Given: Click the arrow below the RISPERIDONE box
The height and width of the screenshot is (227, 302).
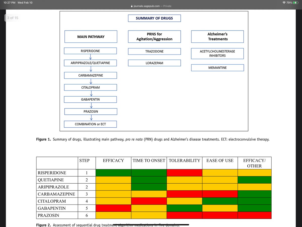Looking at the screenshot, I should (90, 57).
